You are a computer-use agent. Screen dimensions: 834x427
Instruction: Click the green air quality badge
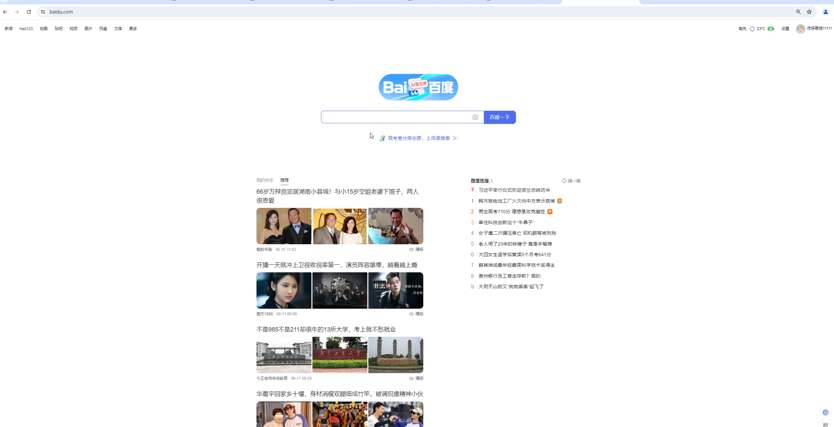pyautogui.click(x=770, y=29)
